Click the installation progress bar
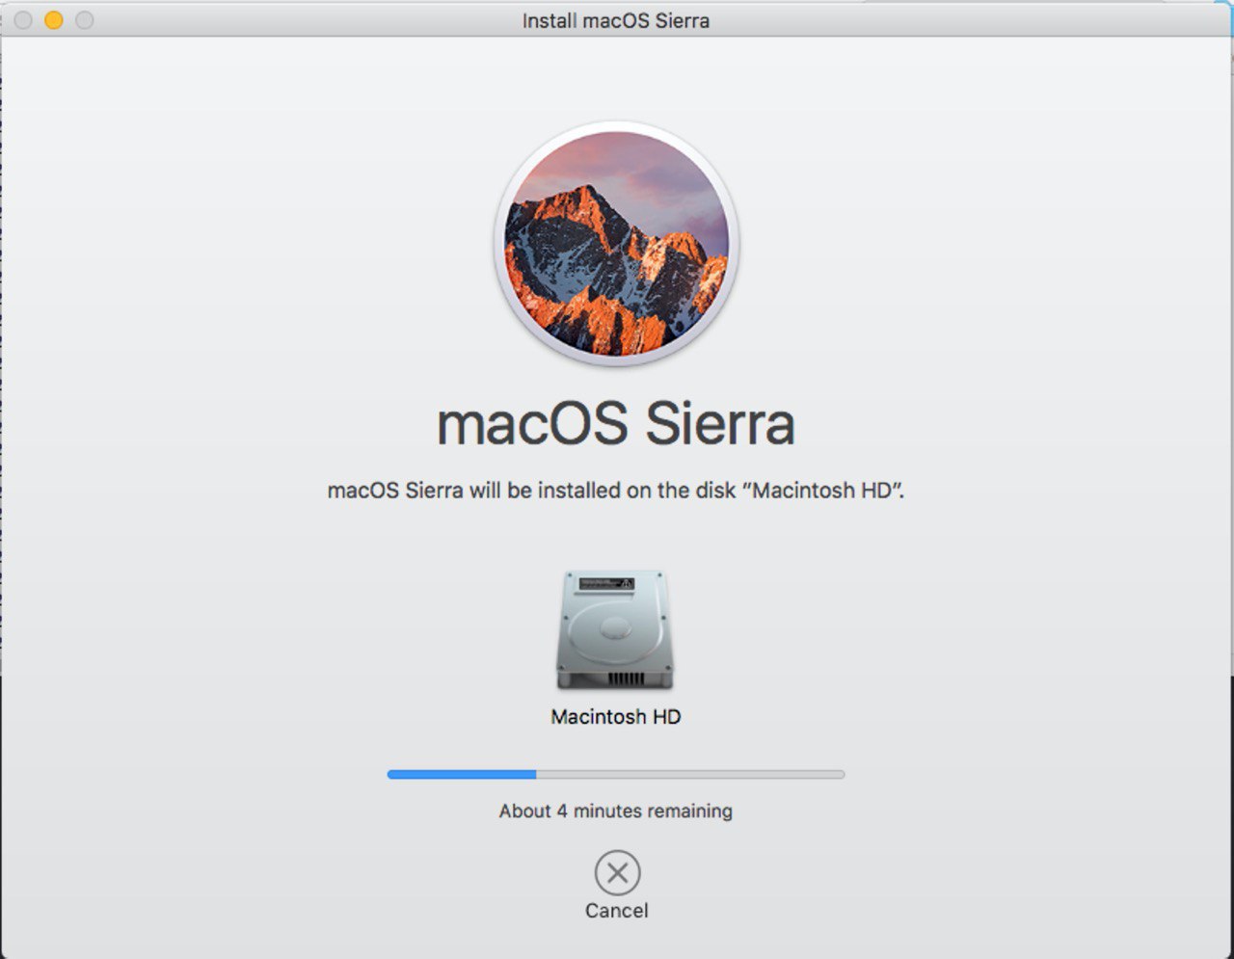This screenshot has width=1234, height=959. [616, 774]
